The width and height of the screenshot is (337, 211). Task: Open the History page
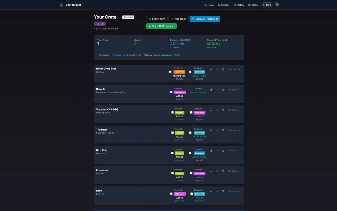coord(239,5)
